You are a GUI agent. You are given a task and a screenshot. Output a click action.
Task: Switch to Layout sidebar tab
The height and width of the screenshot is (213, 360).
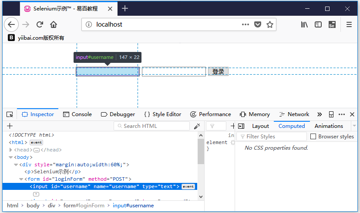[x=260, y=126]
